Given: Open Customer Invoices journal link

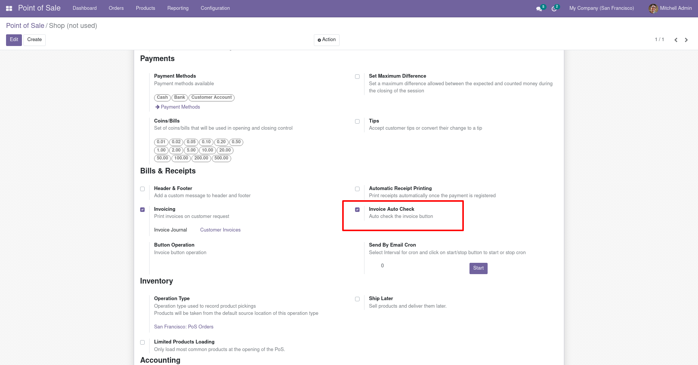Looking at the screenshot, I should (220, 230).
